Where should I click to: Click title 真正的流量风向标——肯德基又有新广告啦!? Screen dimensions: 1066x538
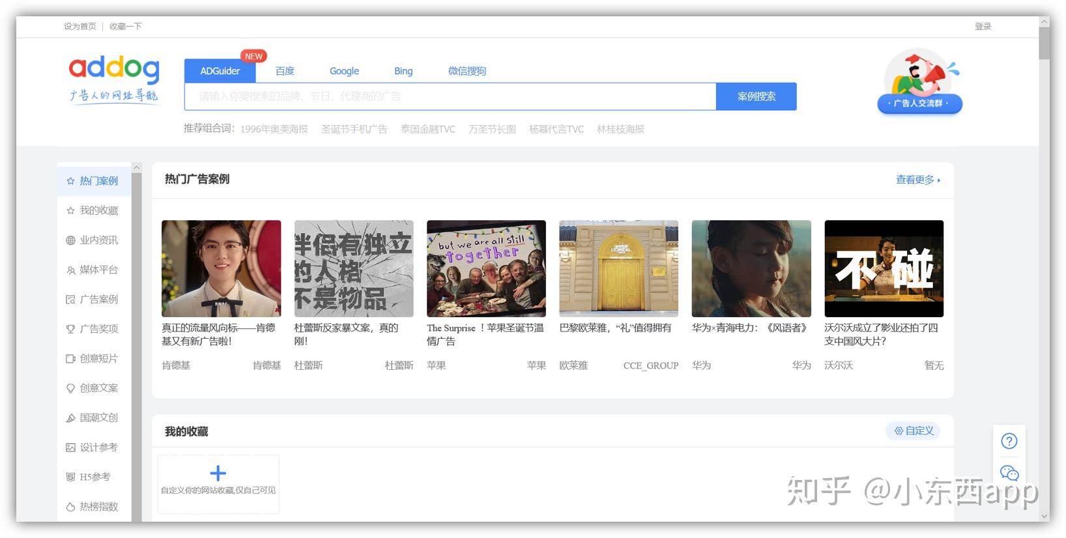pyautogui.click(x=218, y=334)
